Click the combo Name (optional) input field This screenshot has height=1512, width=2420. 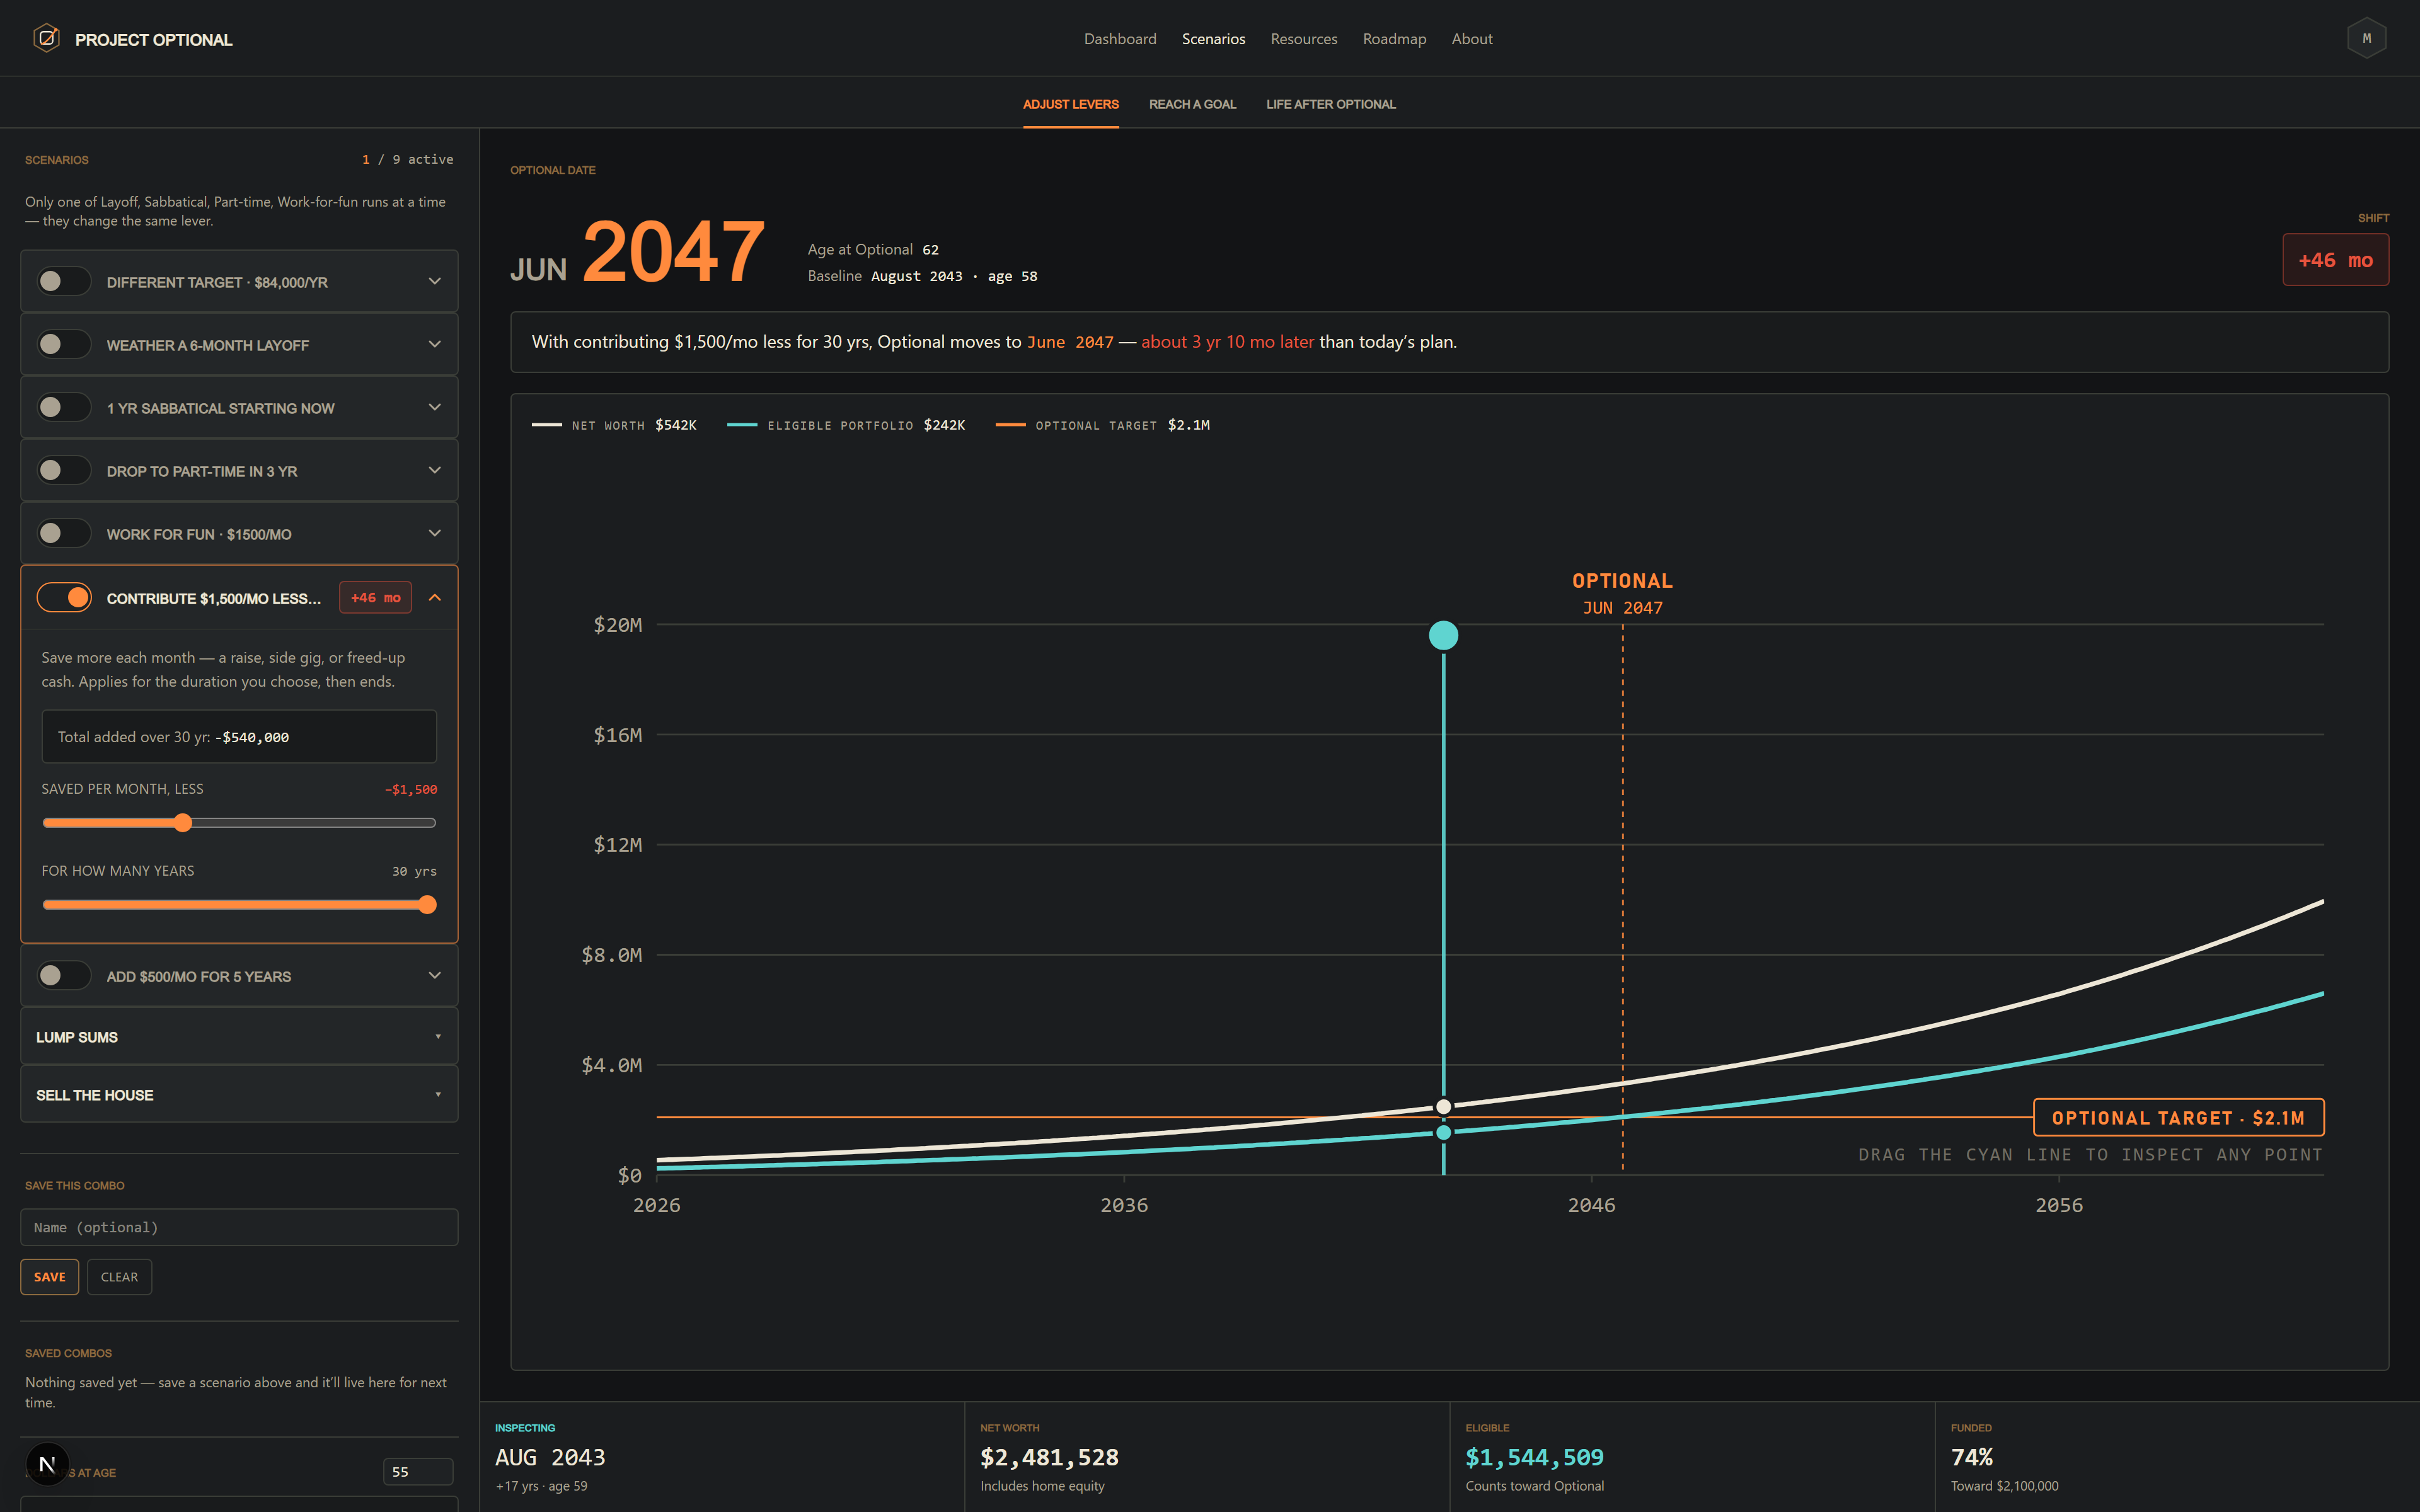(x=239, y=1227)
